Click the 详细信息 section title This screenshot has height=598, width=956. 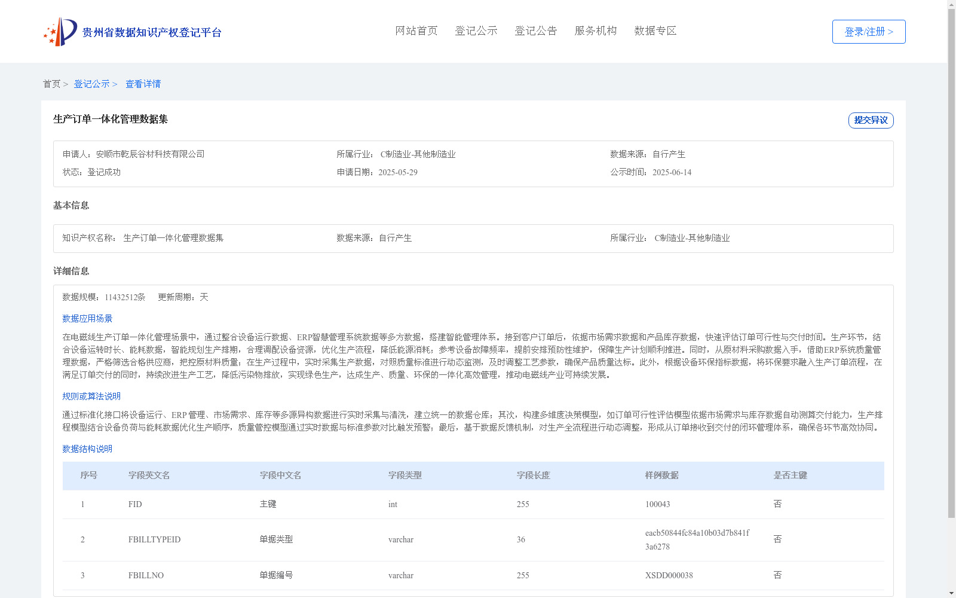(71, 271)
